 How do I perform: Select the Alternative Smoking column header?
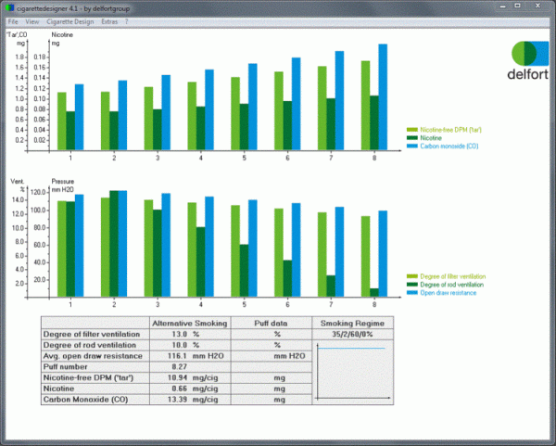coord(188,322)
